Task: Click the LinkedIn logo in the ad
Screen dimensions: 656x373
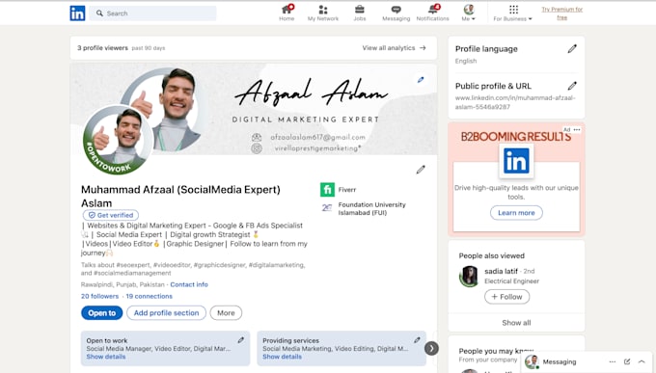Action: [x=516, y=161]
